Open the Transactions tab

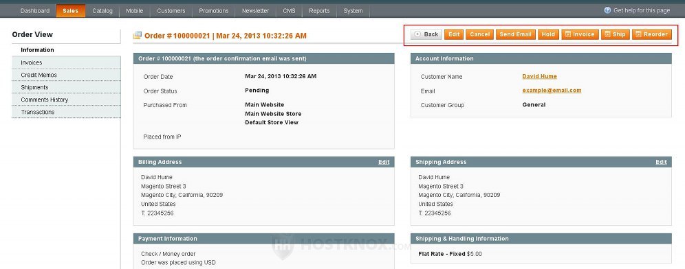point(66,112)
